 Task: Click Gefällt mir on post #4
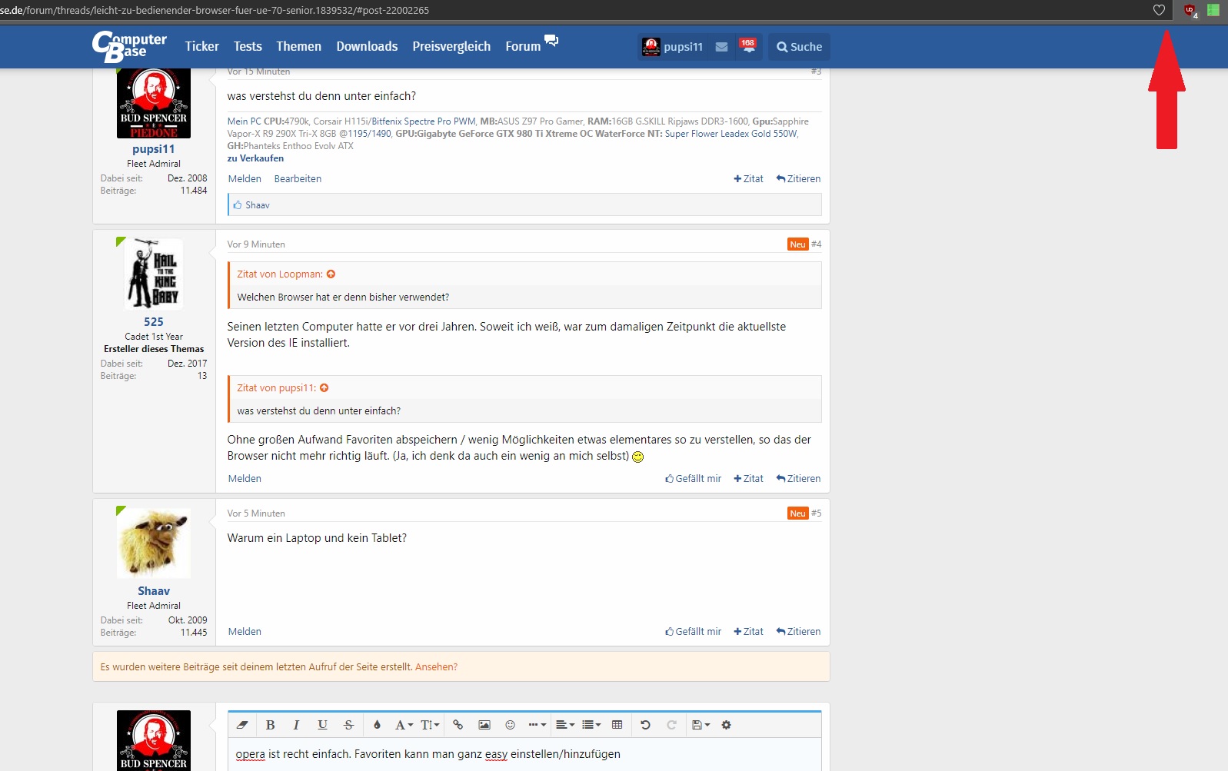point(693,479)
